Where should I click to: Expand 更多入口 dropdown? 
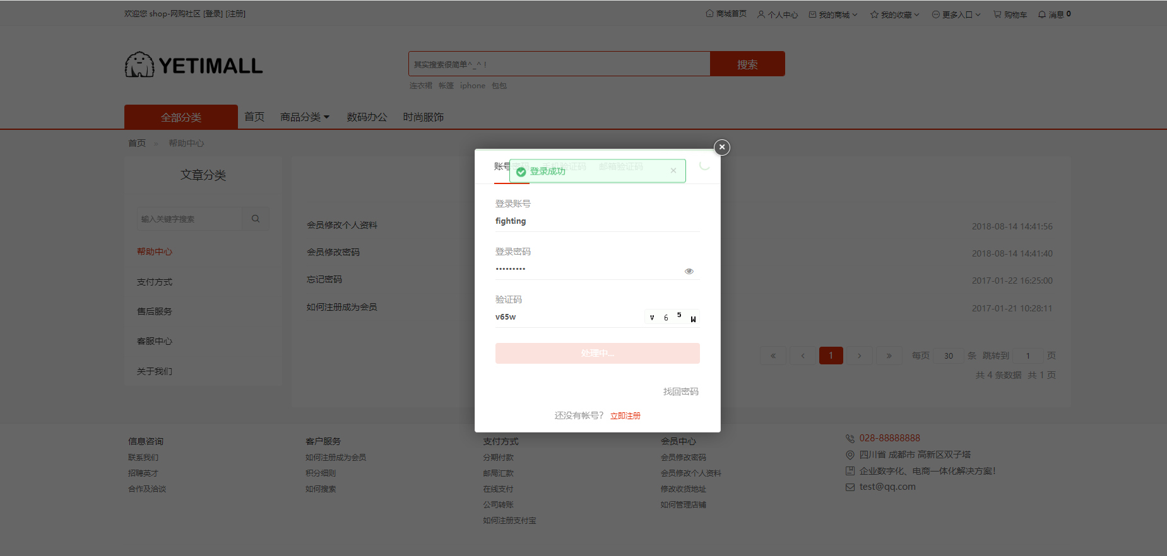pyautogui.click(x=956, y=14)
